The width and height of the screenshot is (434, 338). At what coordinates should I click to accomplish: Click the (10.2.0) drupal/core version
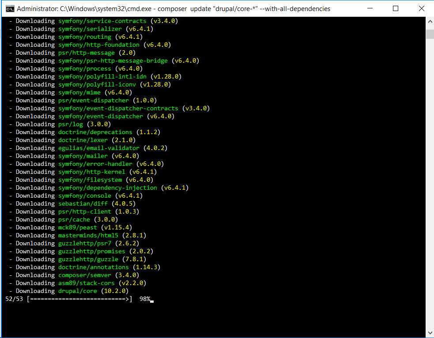point(115,291)
